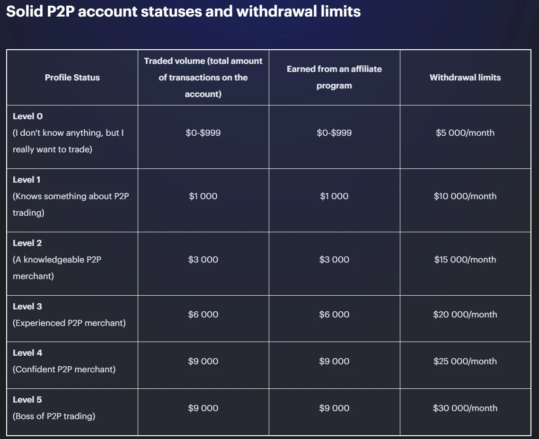This screenshot has height=439, width=539.
Task: Select the $30 000/month withdrawal limit cell
Action: point(465,408)
